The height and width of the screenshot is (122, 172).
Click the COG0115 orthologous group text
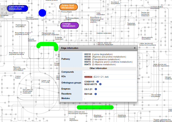(x=89, y=82)
